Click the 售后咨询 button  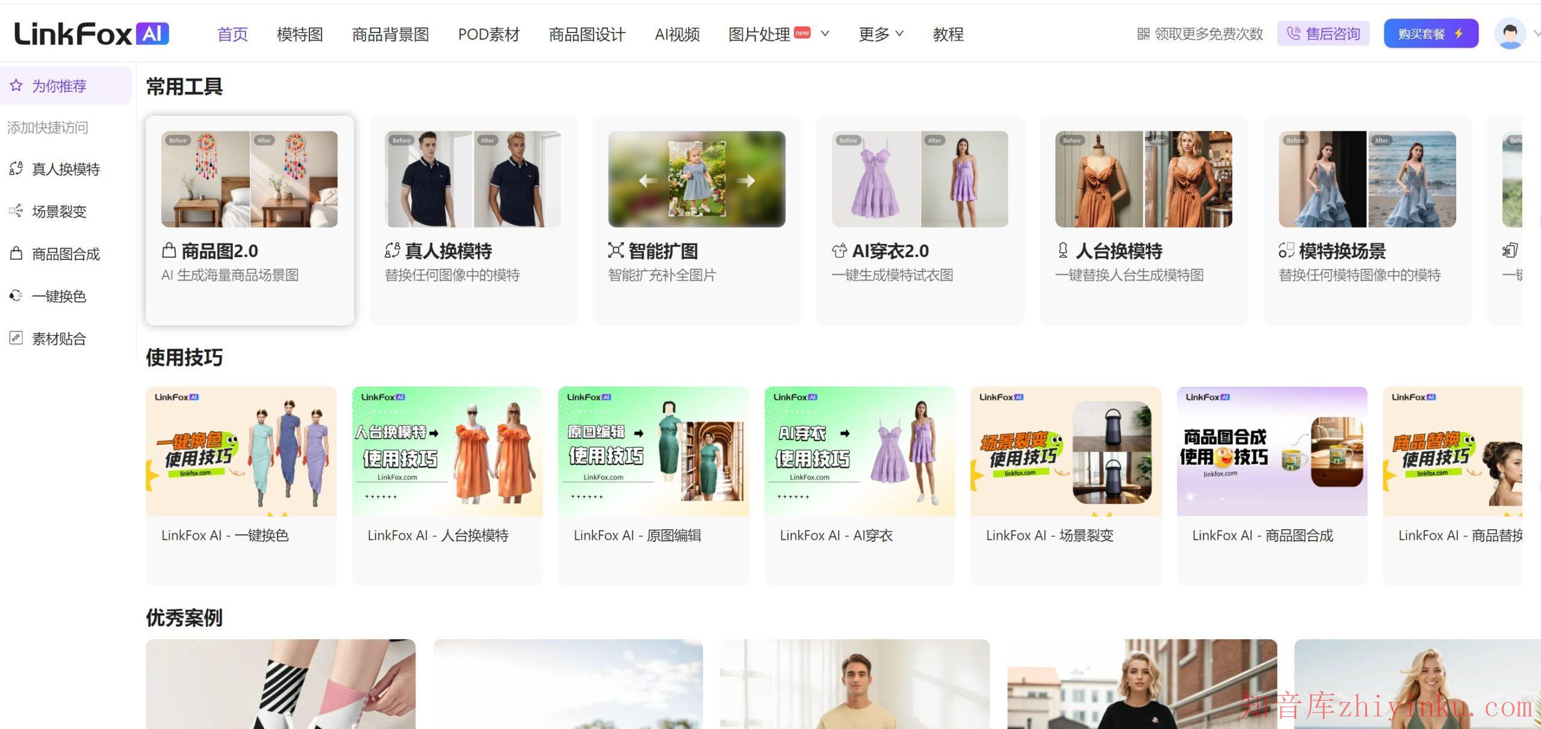coord(1323,34)
